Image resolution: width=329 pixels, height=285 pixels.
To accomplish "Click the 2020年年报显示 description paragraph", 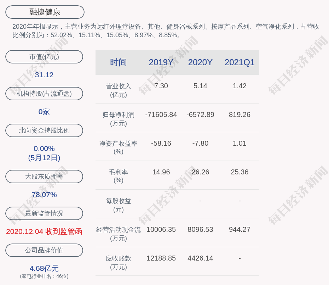I will [166, 31].
